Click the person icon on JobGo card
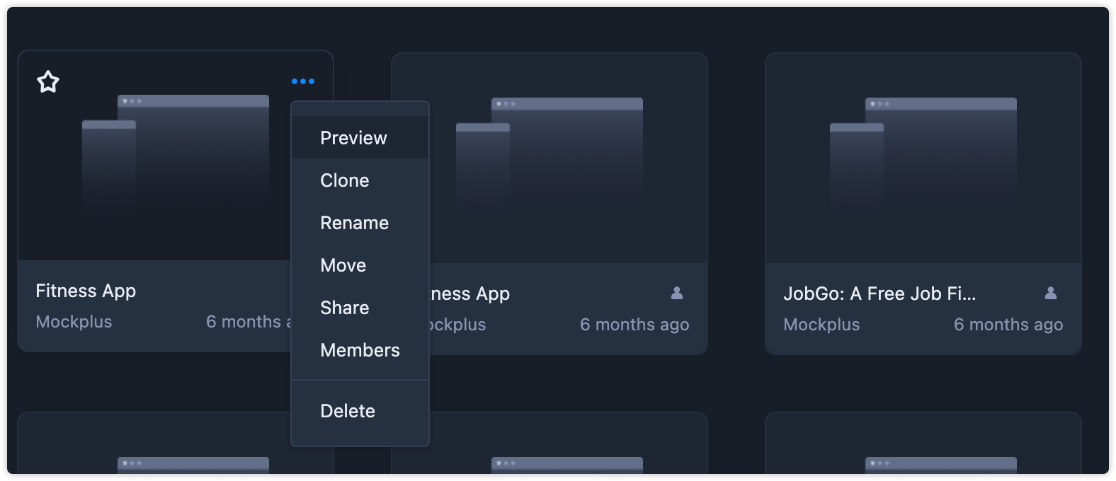 click(x=1051, y=293)
